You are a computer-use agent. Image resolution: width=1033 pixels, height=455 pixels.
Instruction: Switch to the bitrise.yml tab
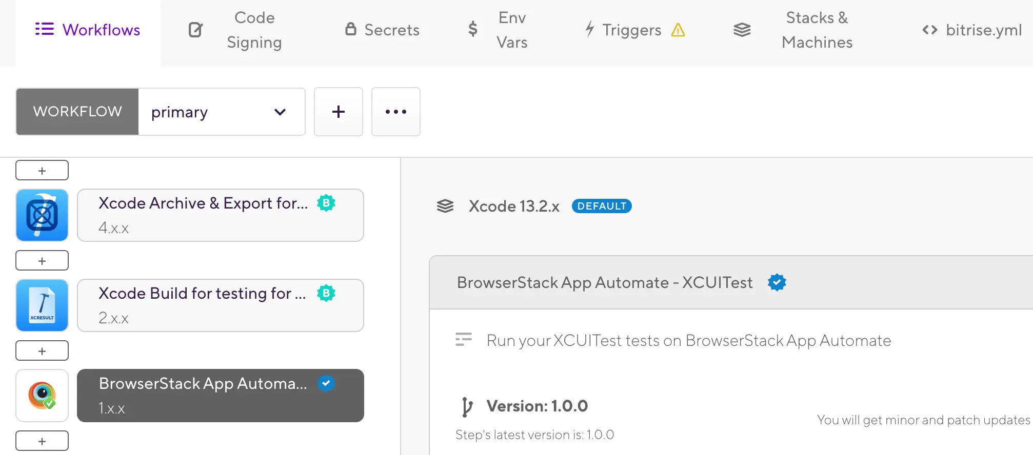972,30
